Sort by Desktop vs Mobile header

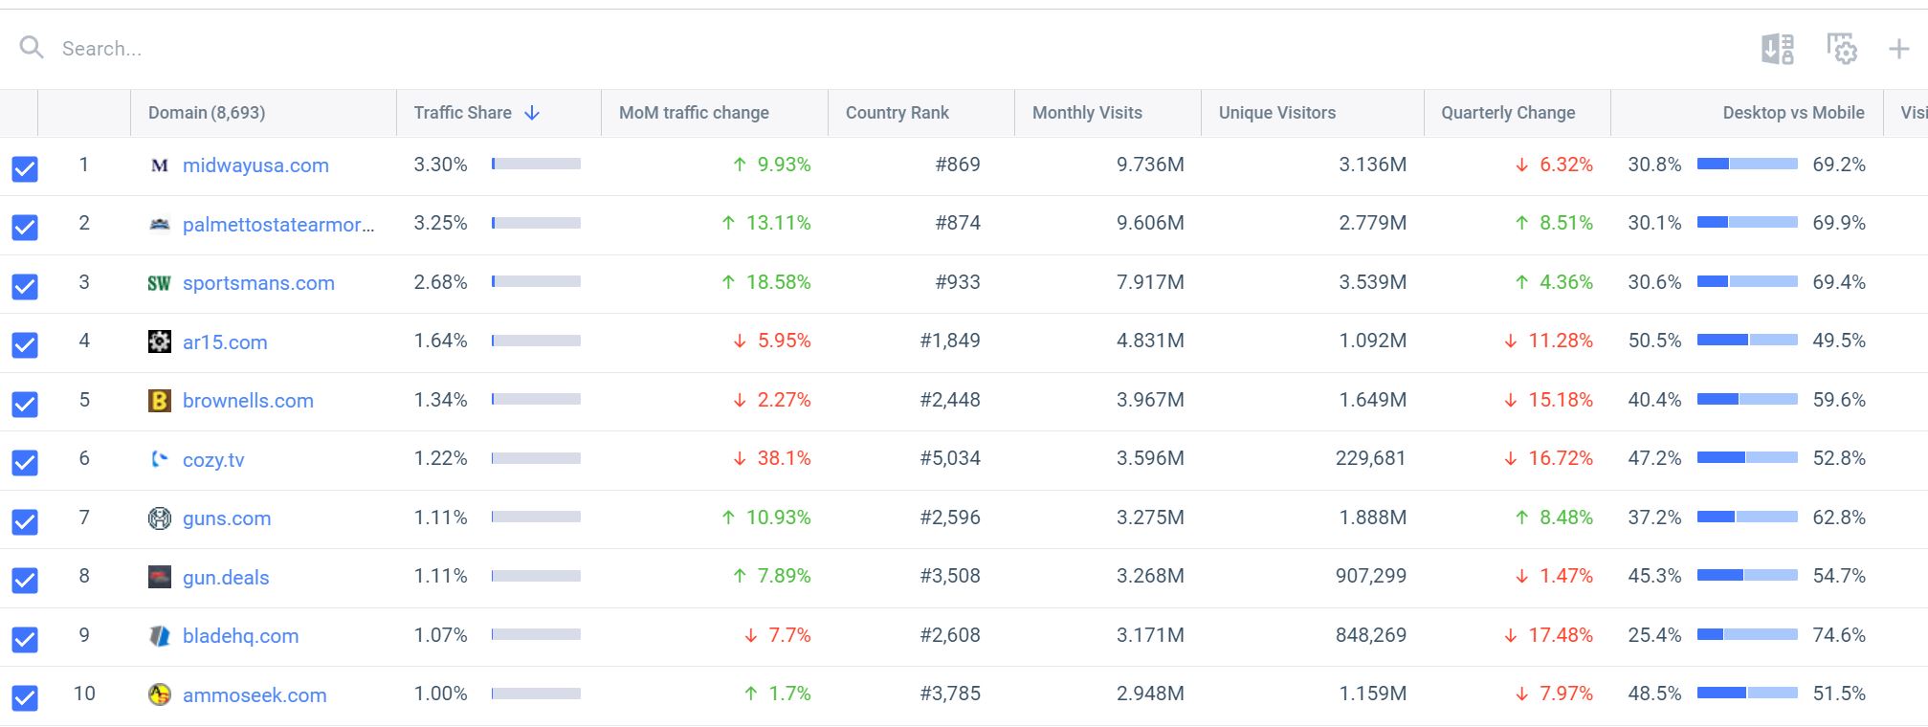(x=1794, y=113)
